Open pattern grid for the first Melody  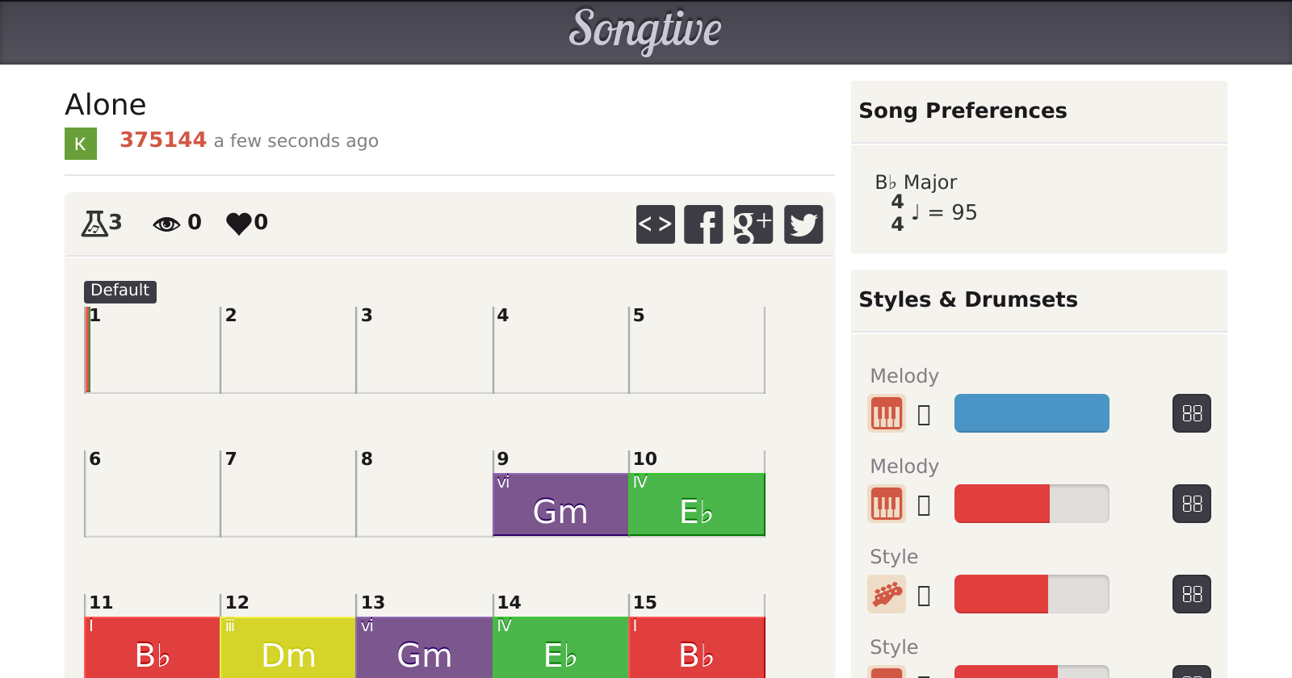1191,414
